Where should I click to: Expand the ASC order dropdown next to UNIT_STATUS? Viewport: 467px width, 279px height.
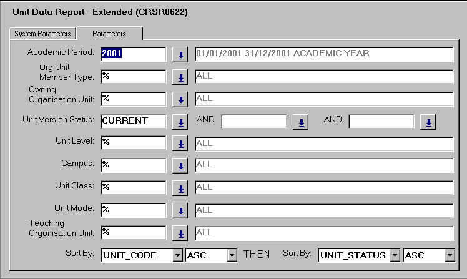449,255
